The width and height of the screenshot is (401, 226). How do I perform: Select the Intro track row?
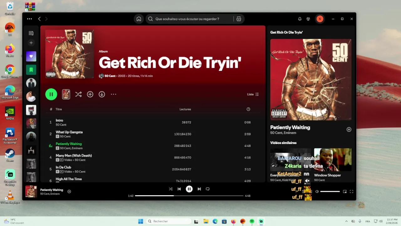pos(153,122)
